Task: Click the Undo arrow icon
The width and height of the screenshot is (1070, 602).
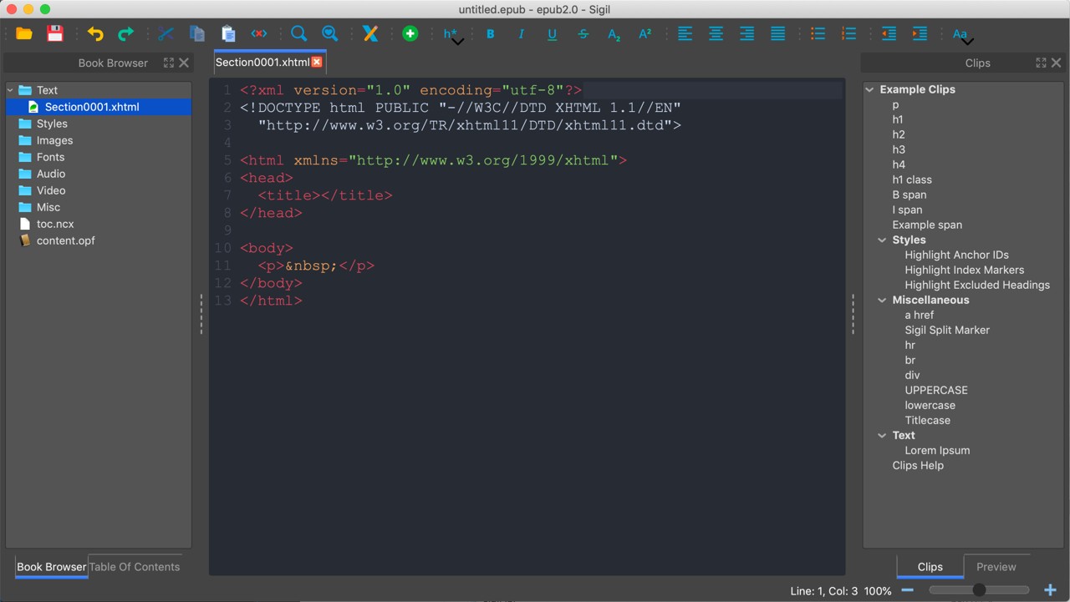Action: click(x=95, y=34)
